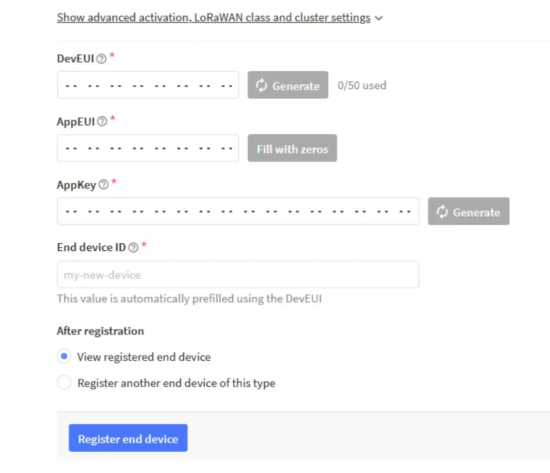
Task: Focus the AppEUI input field
Action: click(148, 148)
